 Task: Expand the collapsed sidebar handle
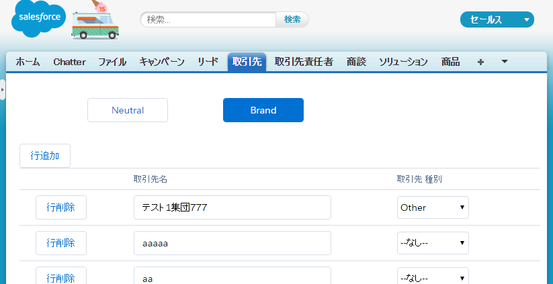(x=3, y=89)
